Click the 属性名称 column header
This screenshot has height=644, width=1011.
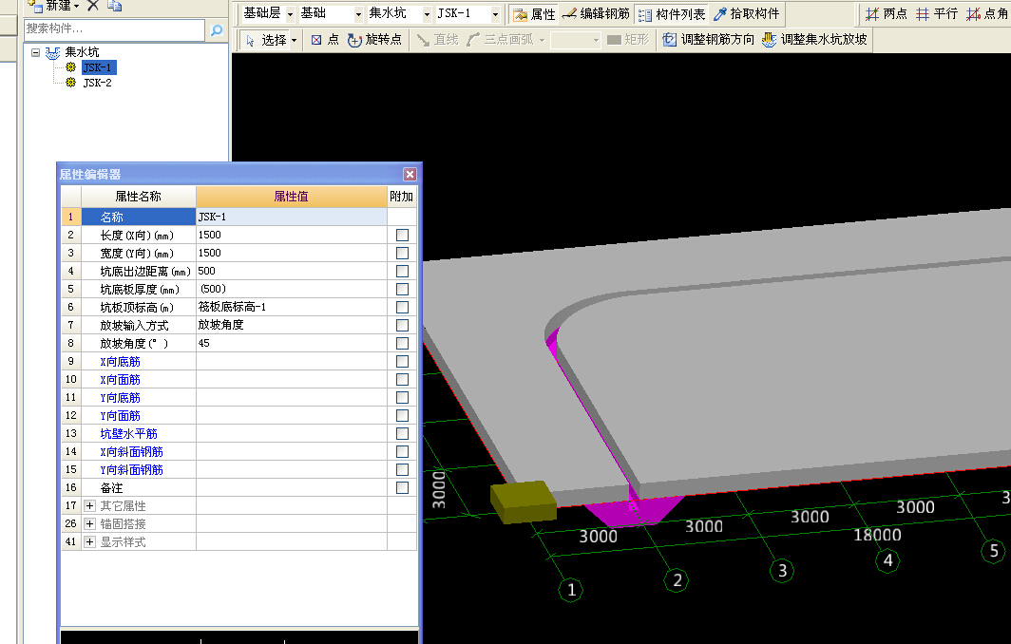(x=138, y=197)
